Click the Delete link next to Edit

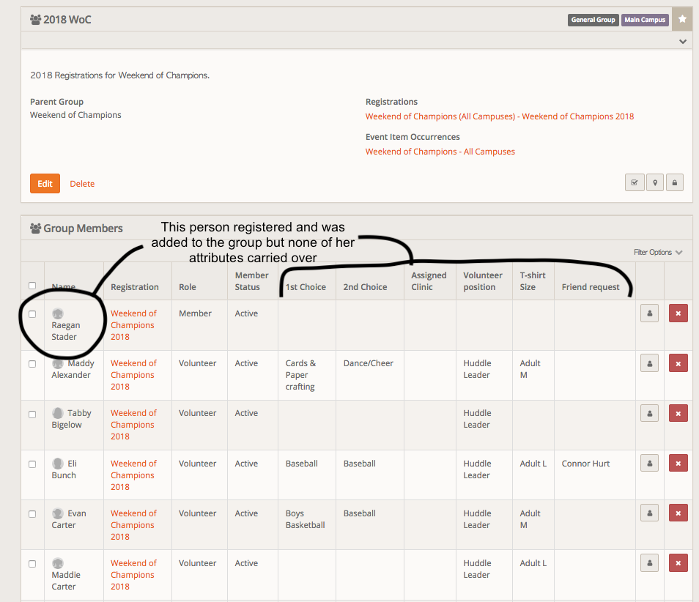coord(82,184)
